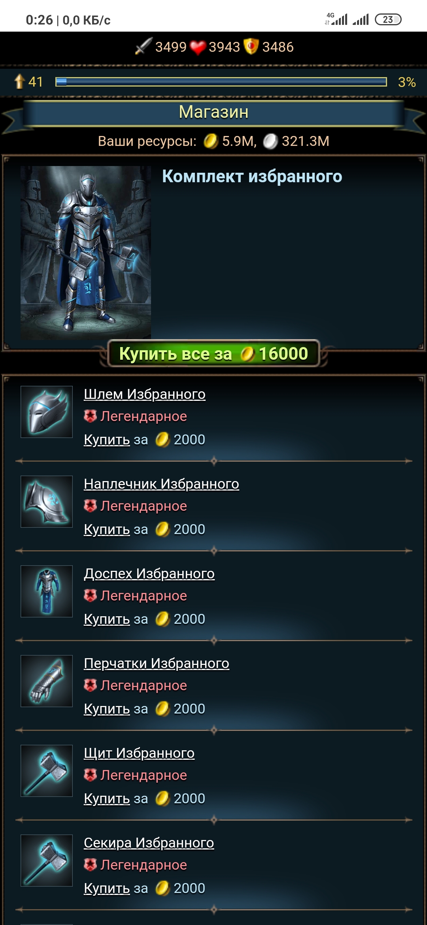The image size is (427, 925).
Task: Tap the sword attack stat icon
Action: pos(144,47)
